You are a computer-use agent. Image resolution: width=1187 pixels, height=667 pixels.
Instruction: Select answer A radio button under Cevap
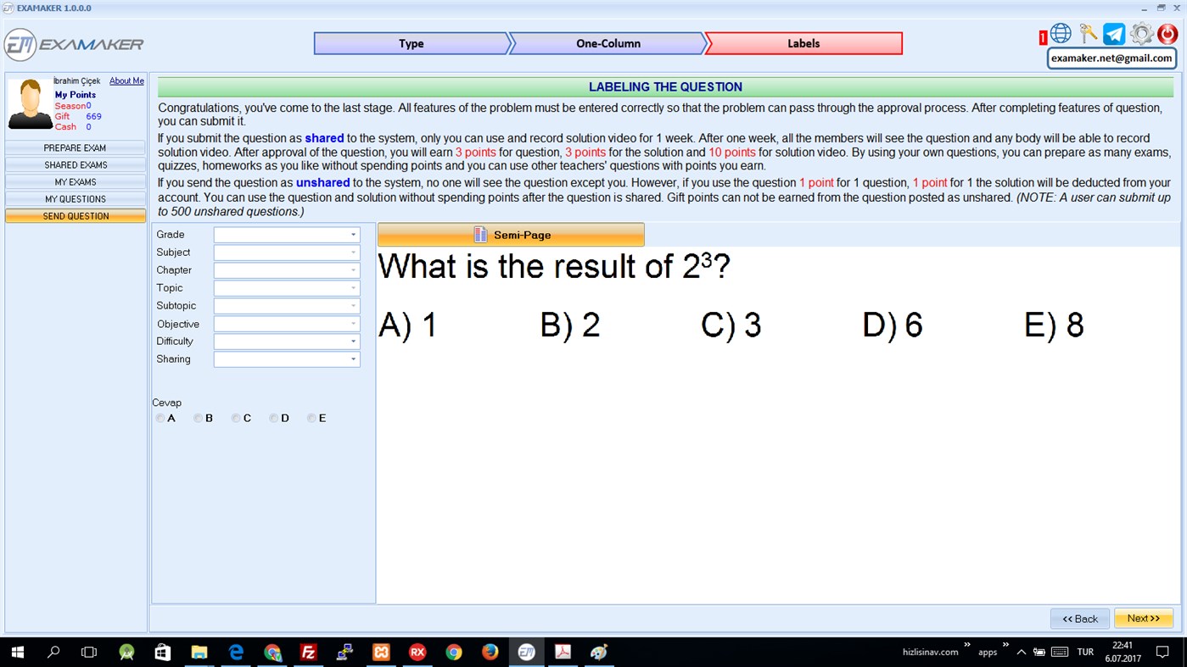[160, 418]
